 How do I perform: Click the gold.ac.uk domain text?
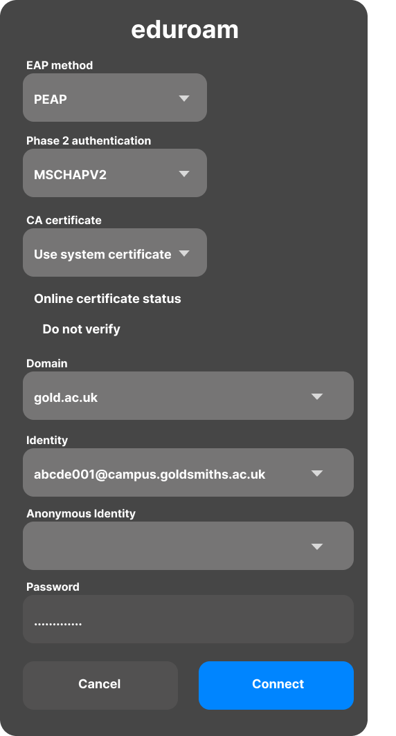pyautogui.click(x=66, y=398)
